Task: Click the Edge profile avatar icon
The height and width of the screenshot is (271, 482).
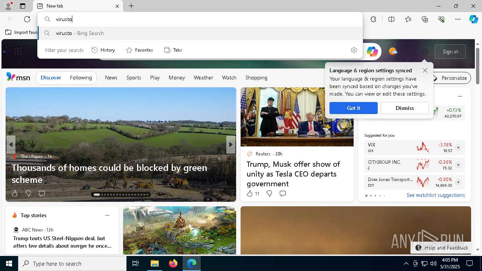Action: pyautogui.click(x=8, y=6)
